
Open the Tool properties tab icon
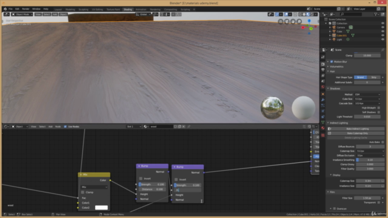(323, 57)
